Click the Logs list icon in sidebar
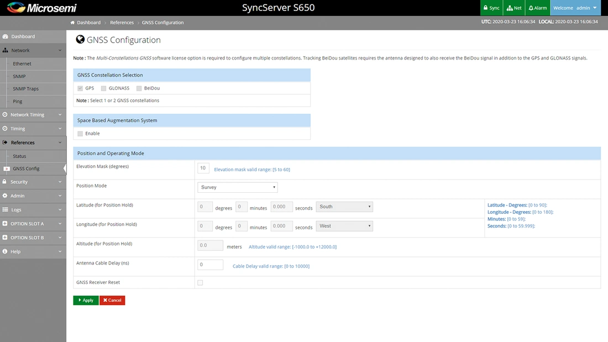This screenshot has height=342, width=608. 5,210
